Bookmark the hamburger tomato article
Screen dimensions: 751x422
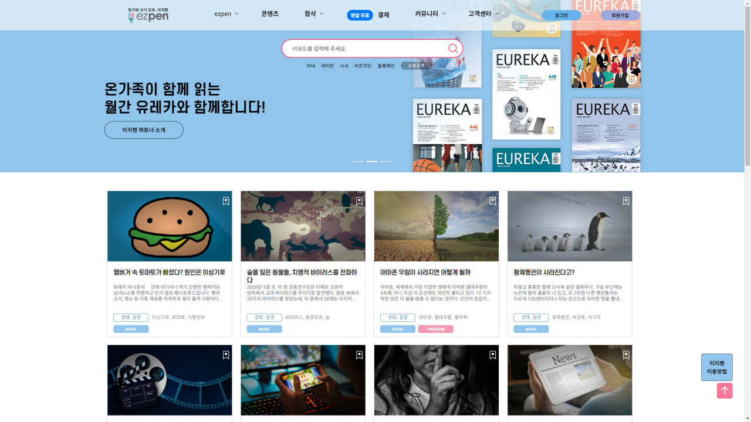point(226,201)
